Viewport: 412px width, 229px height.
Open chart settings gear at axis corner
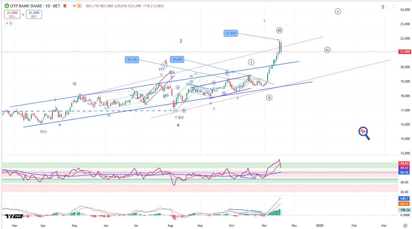405,226
